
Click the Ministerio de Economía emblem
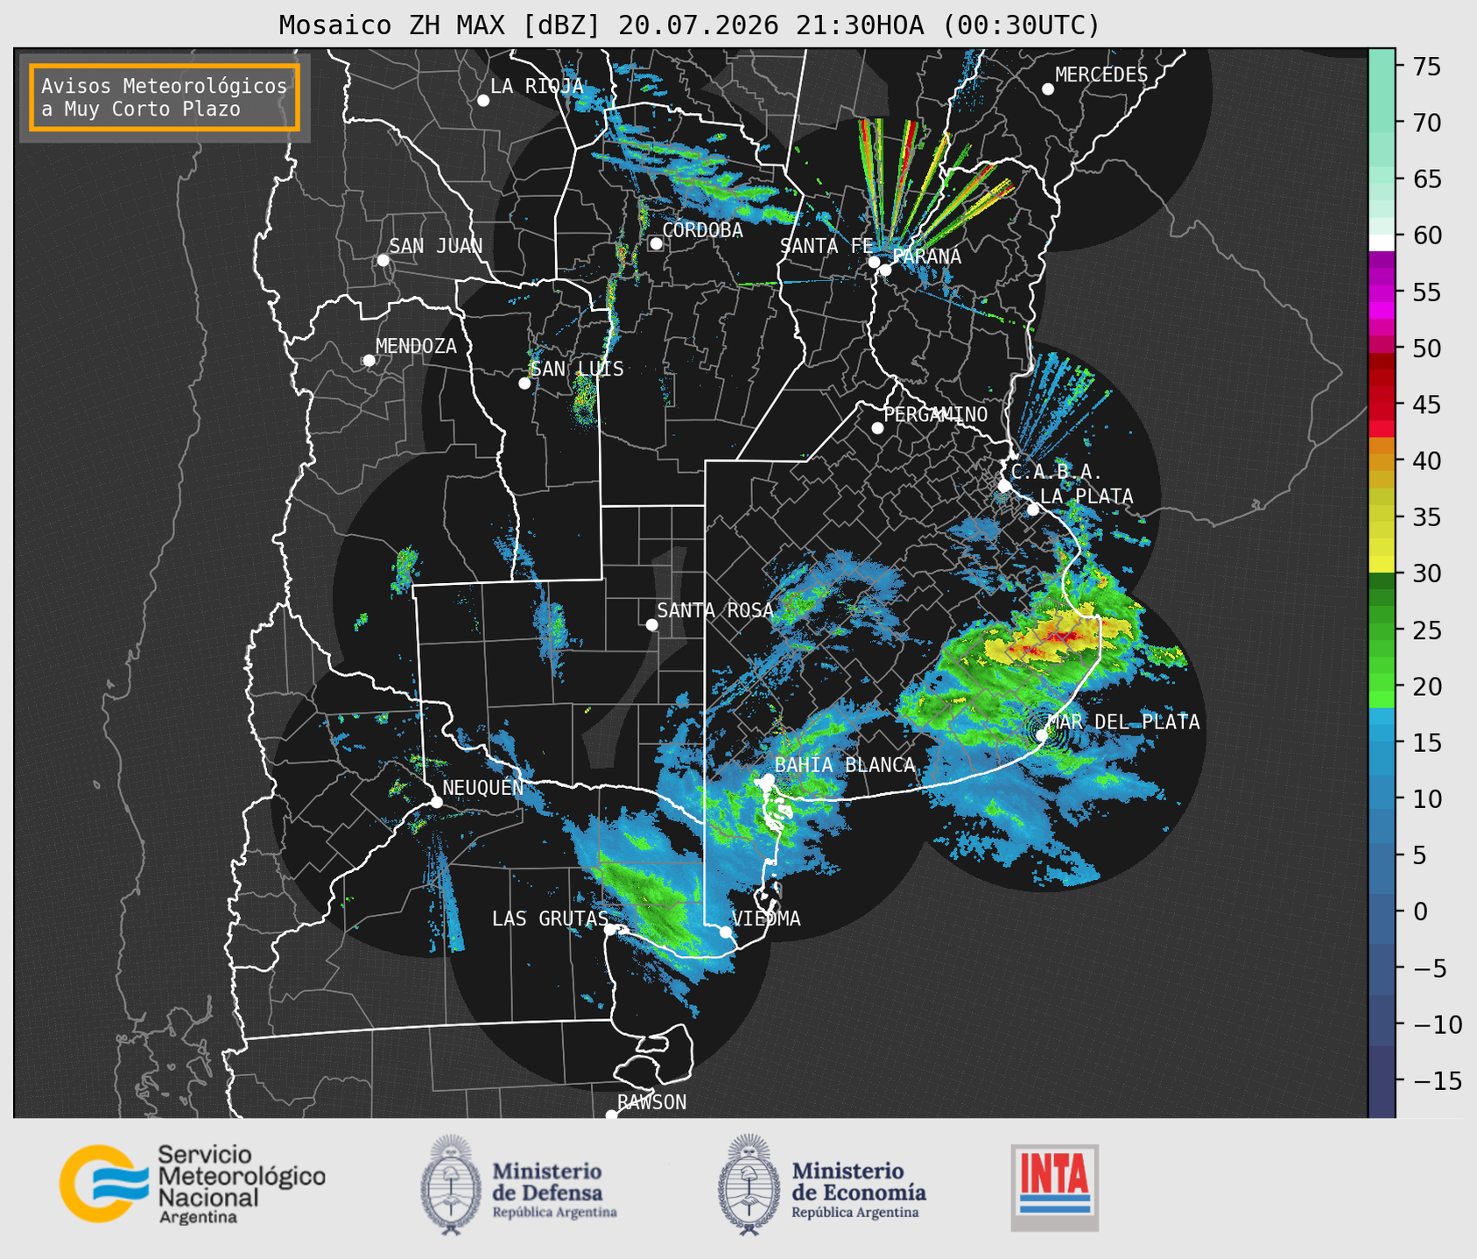click(x=749, y=1185)
